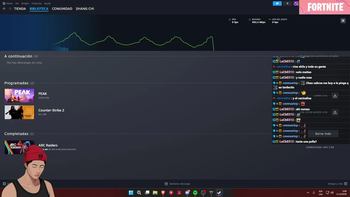The width and height of the screenshot is (350, 197).
Task: Click the USO DEL DISCO legend label
Action: click(279, 19)
